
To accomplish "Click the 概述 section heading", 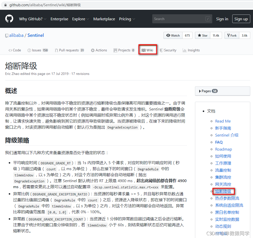I will tap(11, 91).
